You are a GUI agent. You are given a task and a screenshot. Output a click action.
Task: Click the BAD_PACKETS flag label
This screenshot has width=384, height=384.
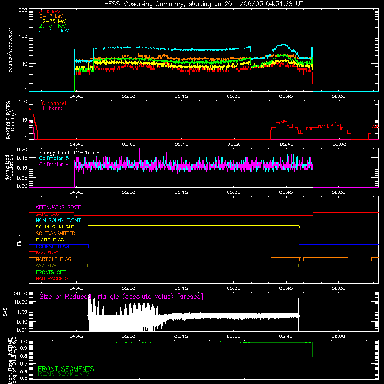tap(52, 278)
